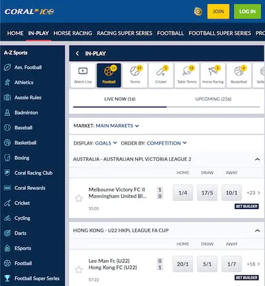Bet on home odds 1/4
The width and height of the screenshot is (265, 286).
point(183,193)
